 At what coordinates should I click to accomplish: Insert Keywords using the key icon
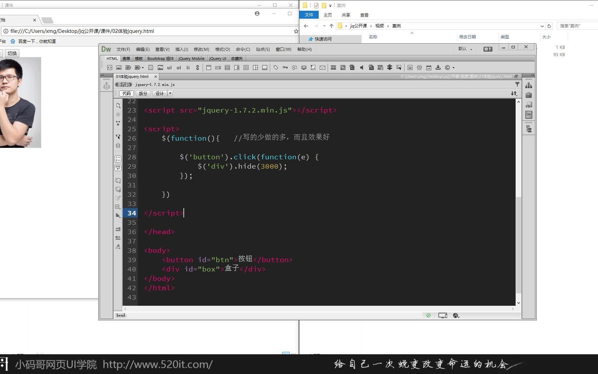point(285,68)
